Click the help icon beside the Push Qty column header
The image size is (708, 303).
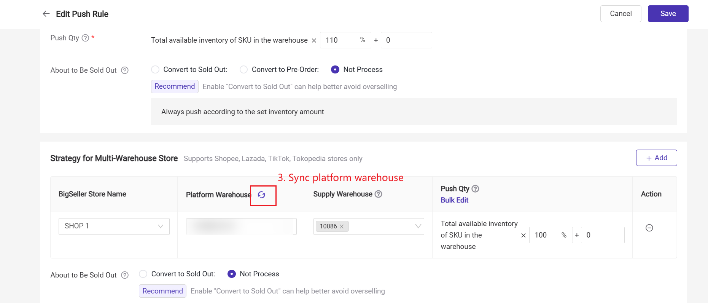(x=475, y=189)
